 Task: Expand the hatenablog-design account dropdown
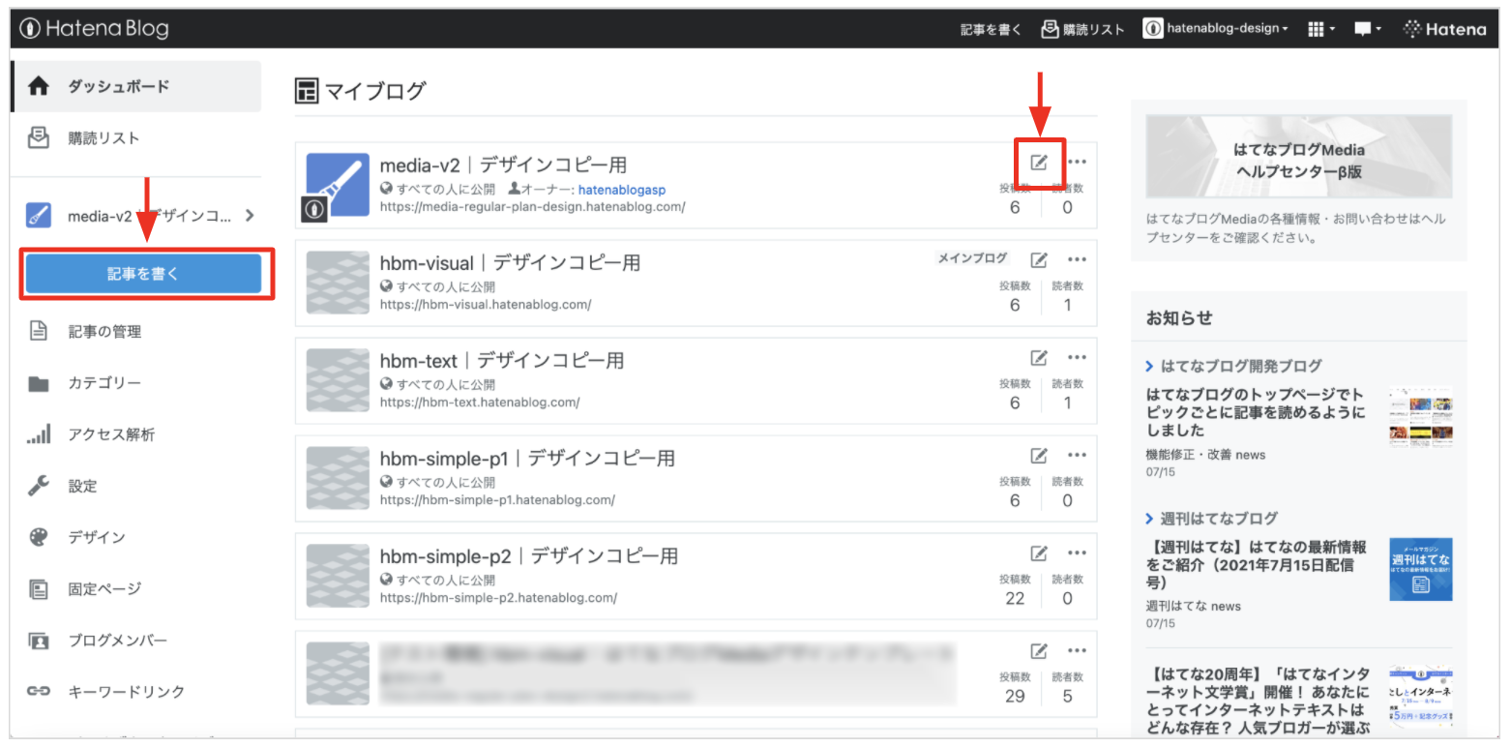[1216, 29]
